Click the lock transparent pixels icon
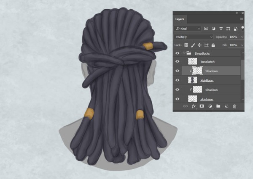Viewport: 253px width, 179px height. click(x=186, y=45)
